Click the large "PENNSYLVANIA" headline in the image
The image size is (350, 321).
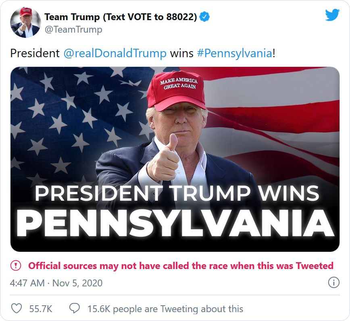tap(175, 222)
